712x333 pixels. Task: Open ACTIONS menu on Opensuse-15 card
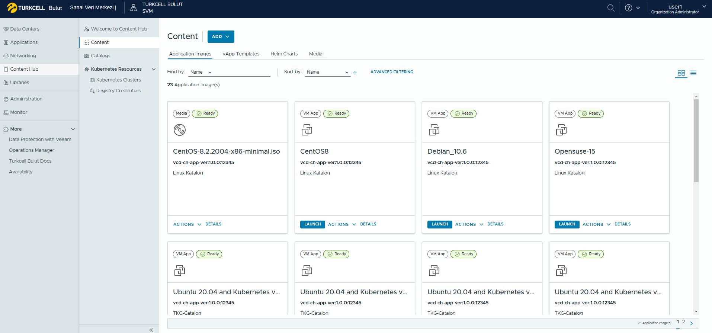(597, 224)
